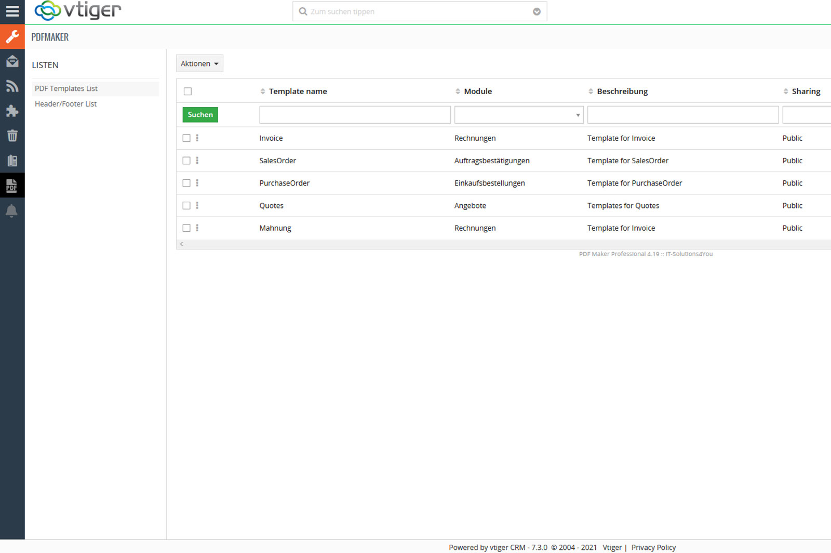The width and height of the screenshot is (831, 553).
Task: Check the SalesOrder template row
Action: click(x=186, y=161)
